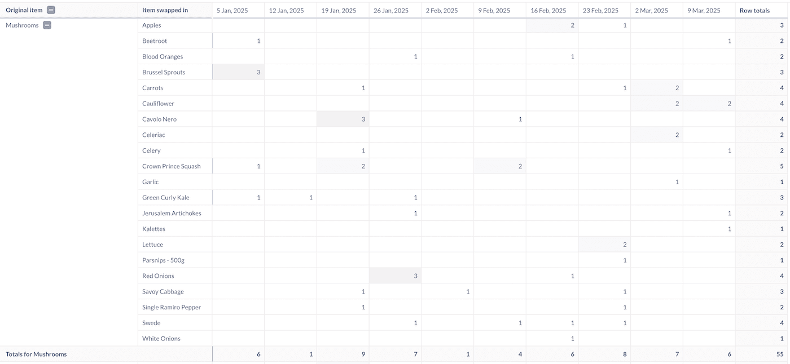Click the 'Item swapped in' column header

(x=165, y=10)
